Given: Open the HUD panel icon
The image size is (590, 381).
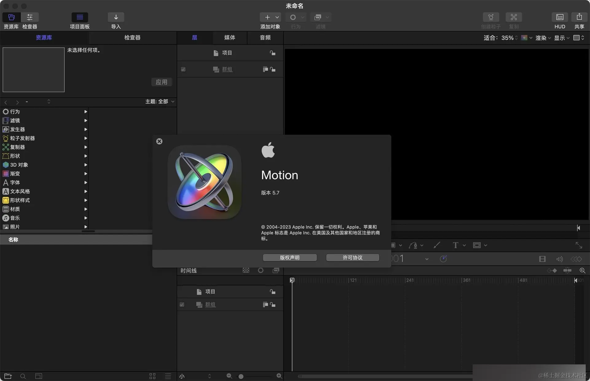Looking at the screenshot, I should point(560,17).
